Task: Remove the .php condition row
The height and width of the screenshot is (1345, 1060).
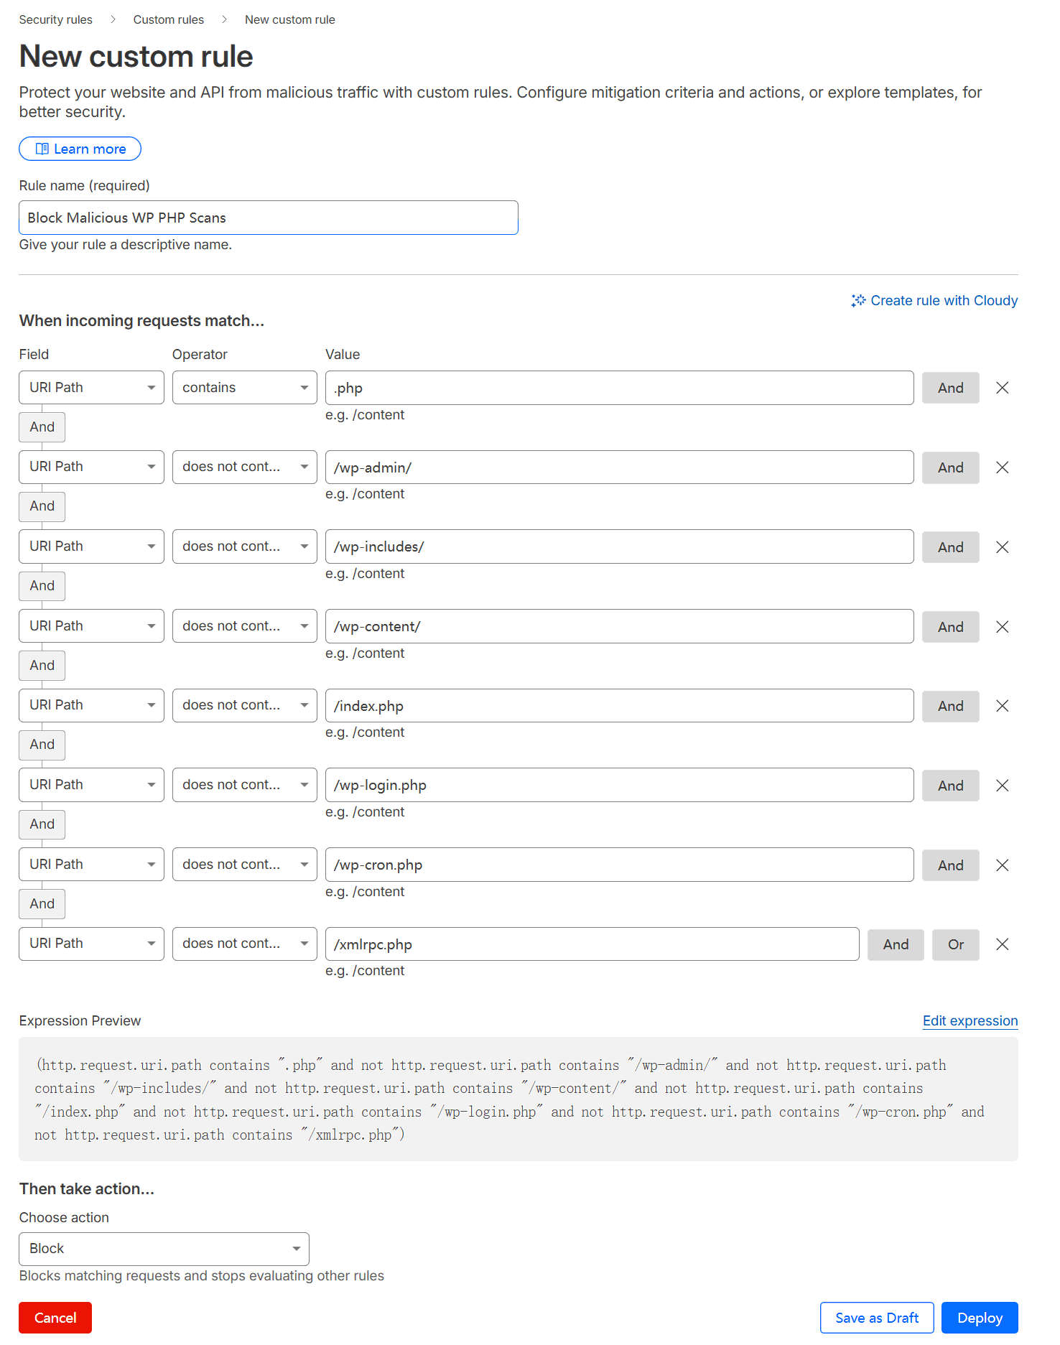Action: point(1003,388)
